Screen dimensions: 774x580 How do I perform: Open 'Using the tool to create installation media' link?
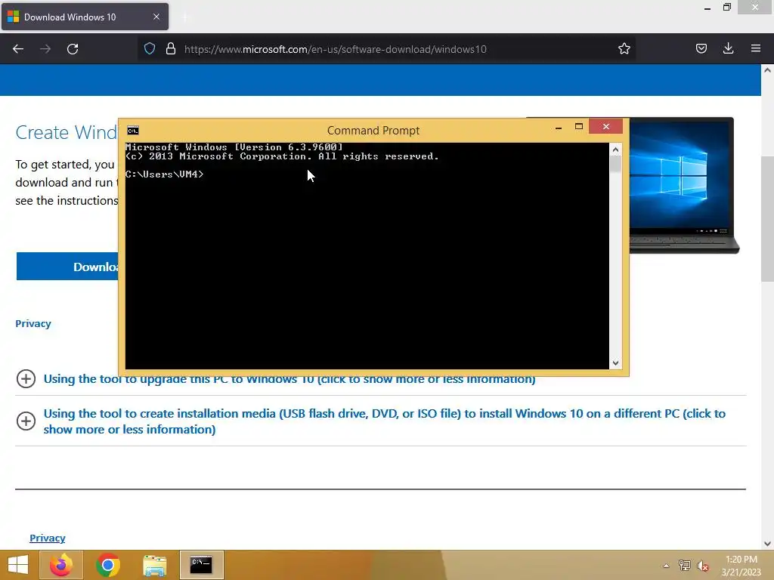385,421
